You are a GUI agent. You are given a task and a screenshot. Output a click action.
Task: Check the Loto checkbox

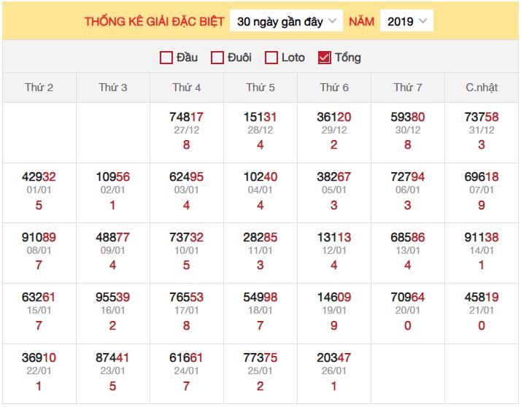pos(271,58)
